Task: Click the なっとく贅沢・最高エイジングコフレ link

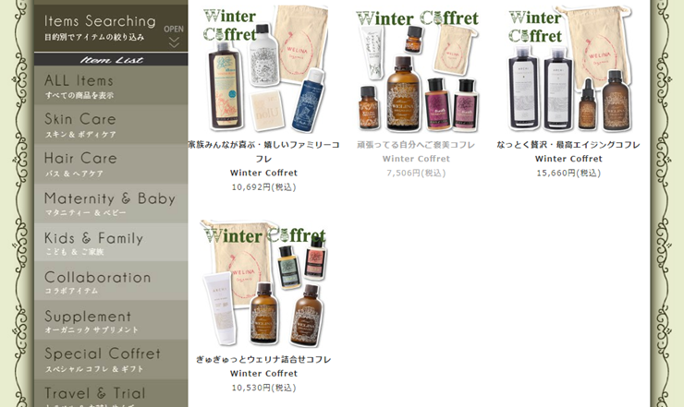Action: (x=568, y=145)
